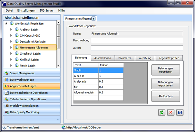Image resolution: width=195 pixels, height=132 pixels.
Task: Select the Betonung tab
Action: [x=81, y=57]
